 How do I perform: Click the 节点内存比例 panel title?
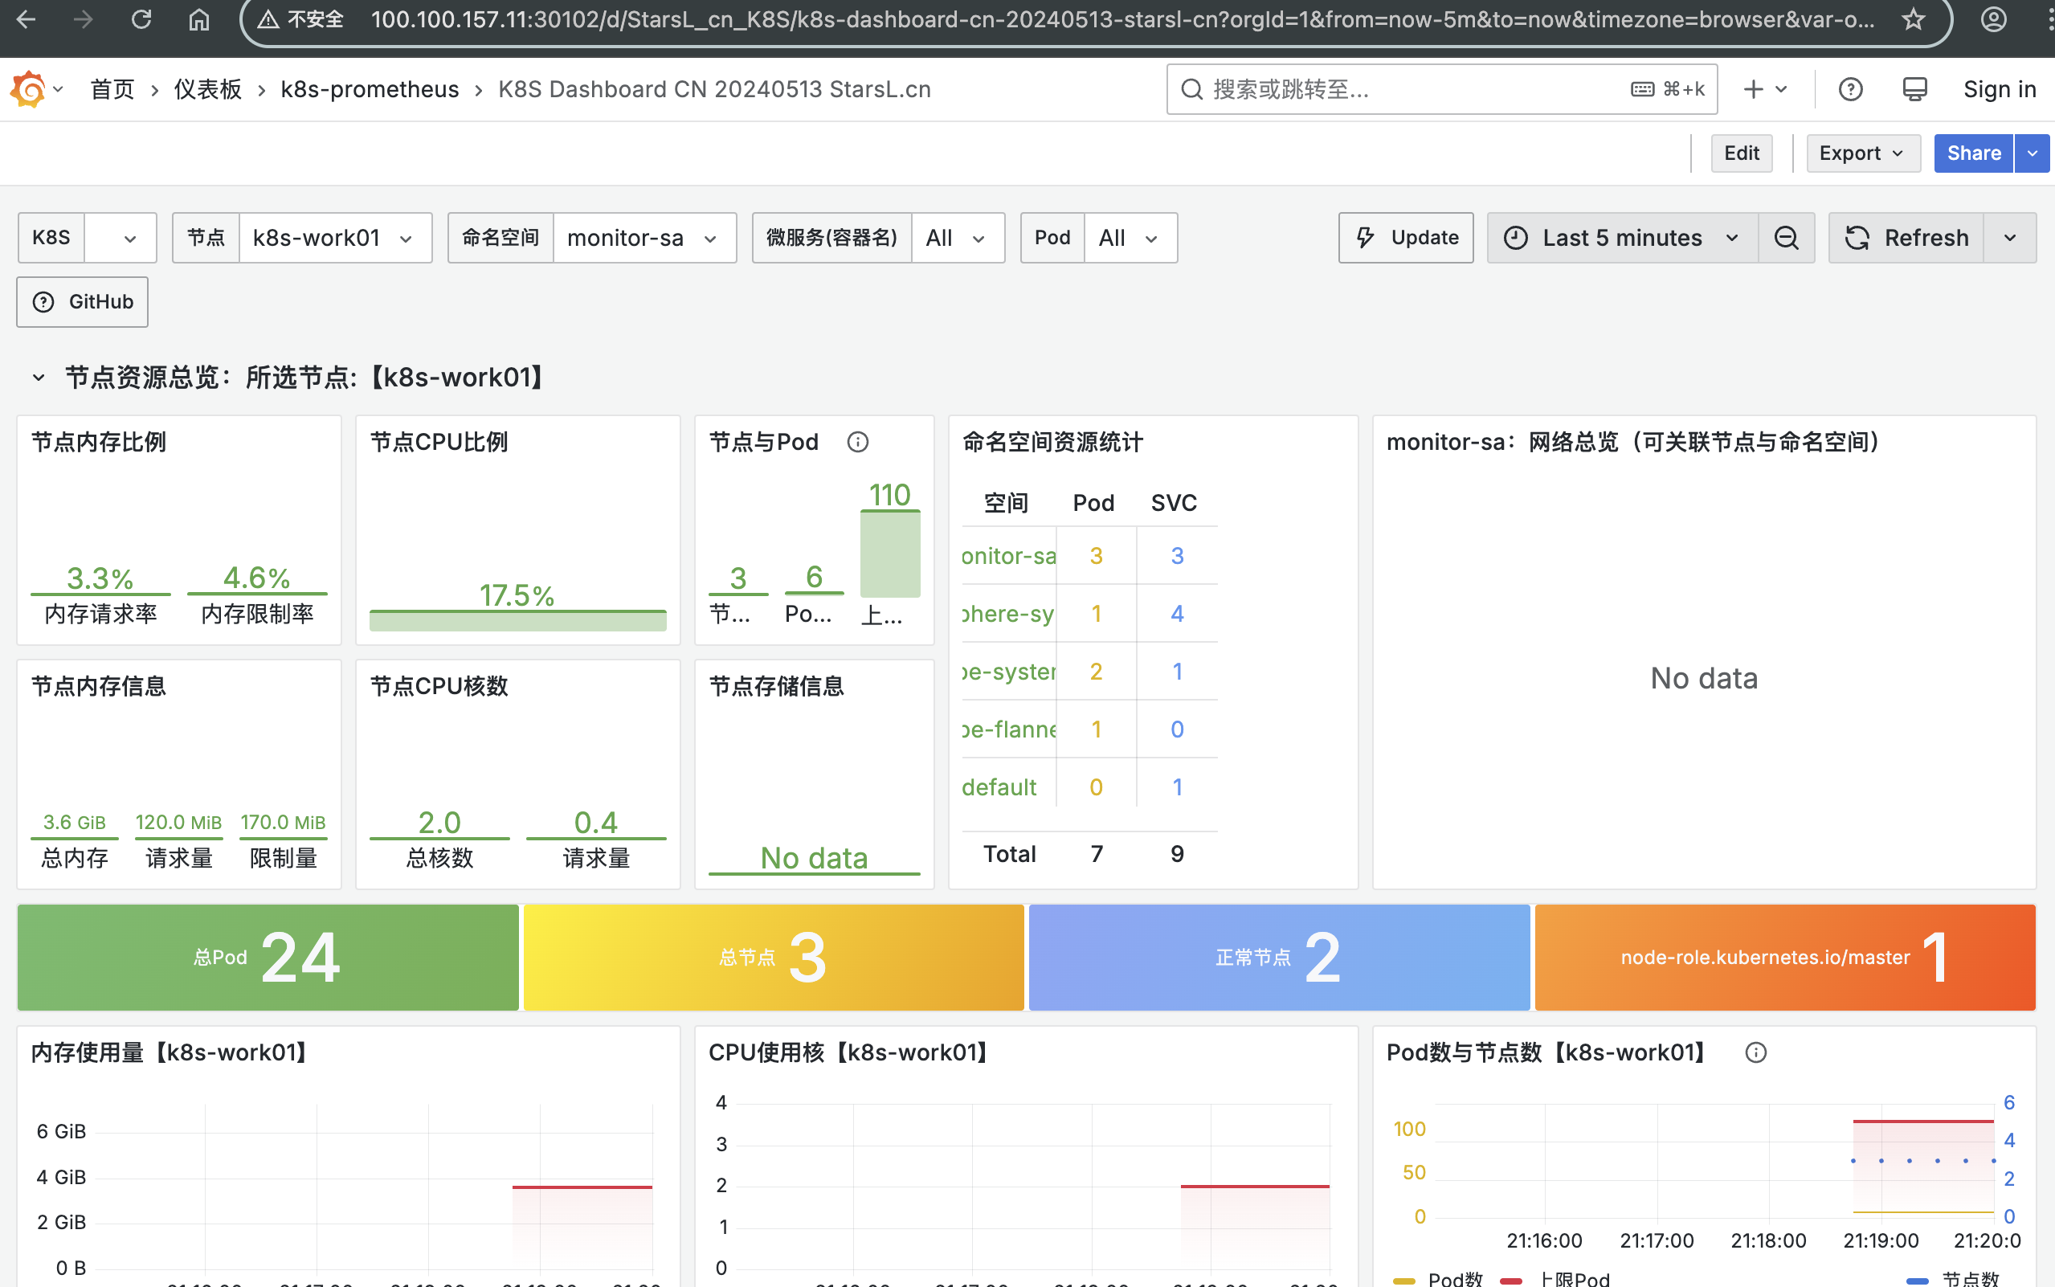click(x=99, y=442)
